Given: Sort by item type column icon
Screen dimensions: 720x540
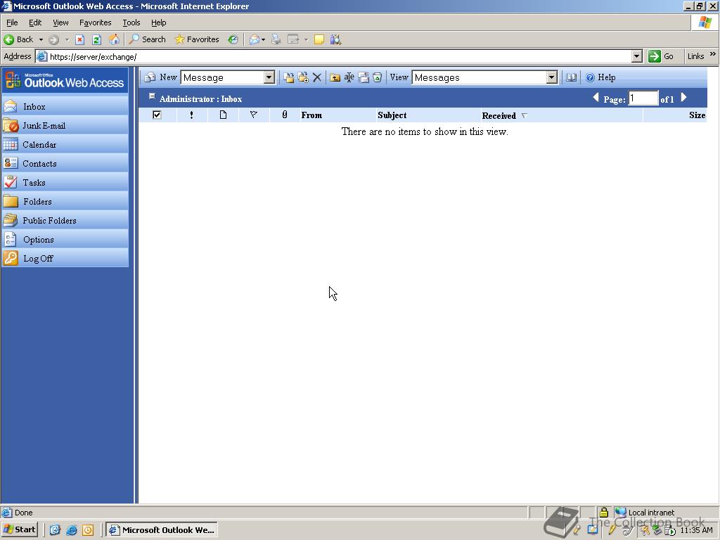Looking at the screenshot, I should coord(223,115).
